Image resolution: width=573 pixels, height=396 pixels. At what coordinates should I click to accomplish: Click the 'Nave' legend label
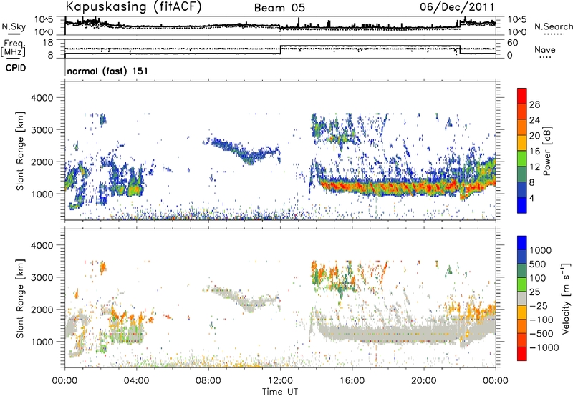pos(545,50)
